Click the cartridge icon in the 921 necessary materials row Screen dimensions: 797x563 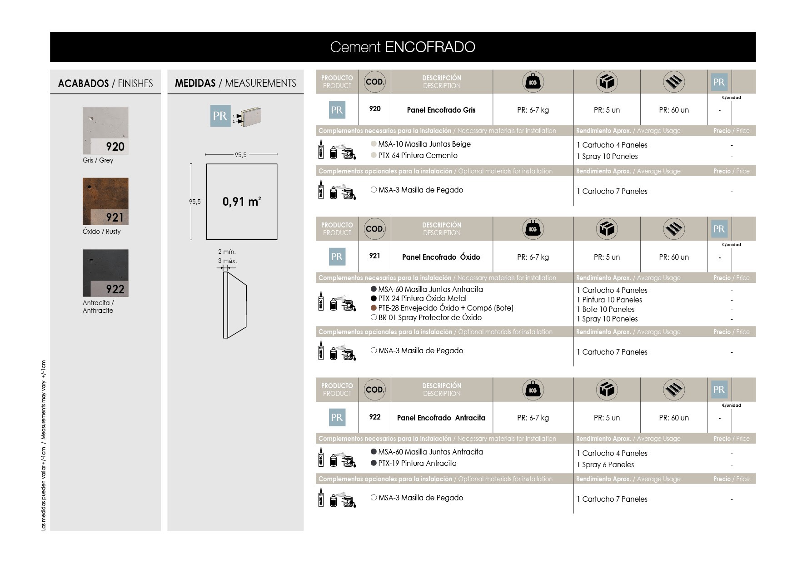click(x=321, y=301)
